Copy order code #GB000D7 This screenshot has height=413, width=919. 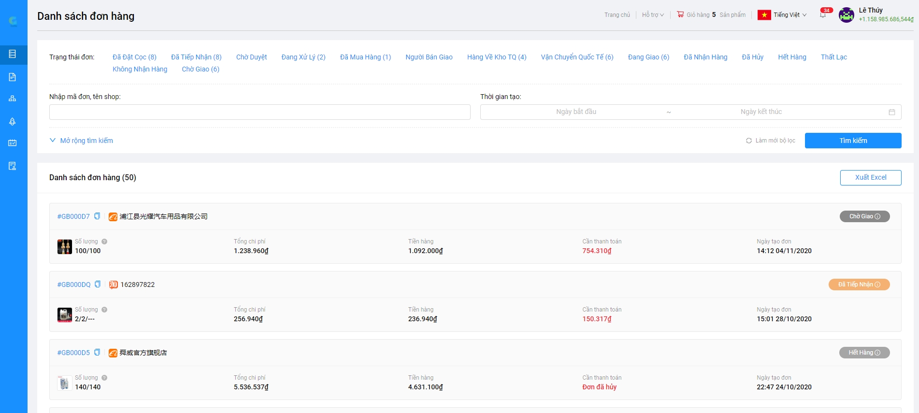(x=97, y=216)
